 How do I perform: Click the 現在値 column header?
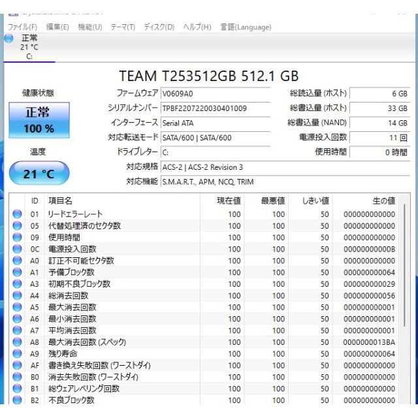222,201
